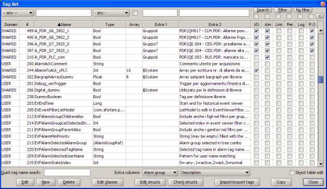Open the Description extra column dropdown
327x189 pixels.
[x=215, y=172]
